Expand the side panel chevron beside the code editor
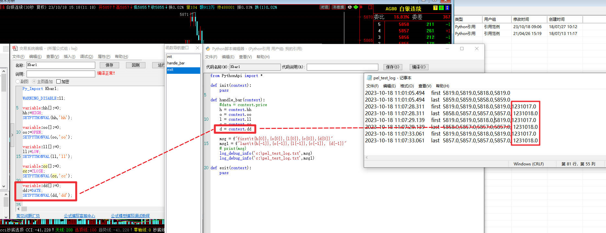This screenshot has width=606, height=233. pos(12,135)
